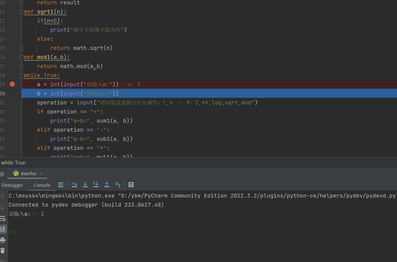The height and width of the screenshot is (262, 397).
Task: Collapse the sqrt1 function fold marker
Action: [x=22, y=12]
